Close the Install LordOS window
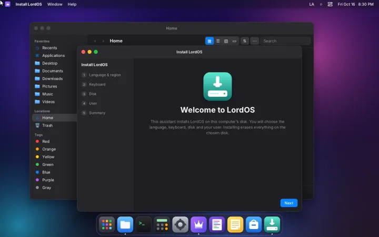379x237 pixels. [83, 52]
